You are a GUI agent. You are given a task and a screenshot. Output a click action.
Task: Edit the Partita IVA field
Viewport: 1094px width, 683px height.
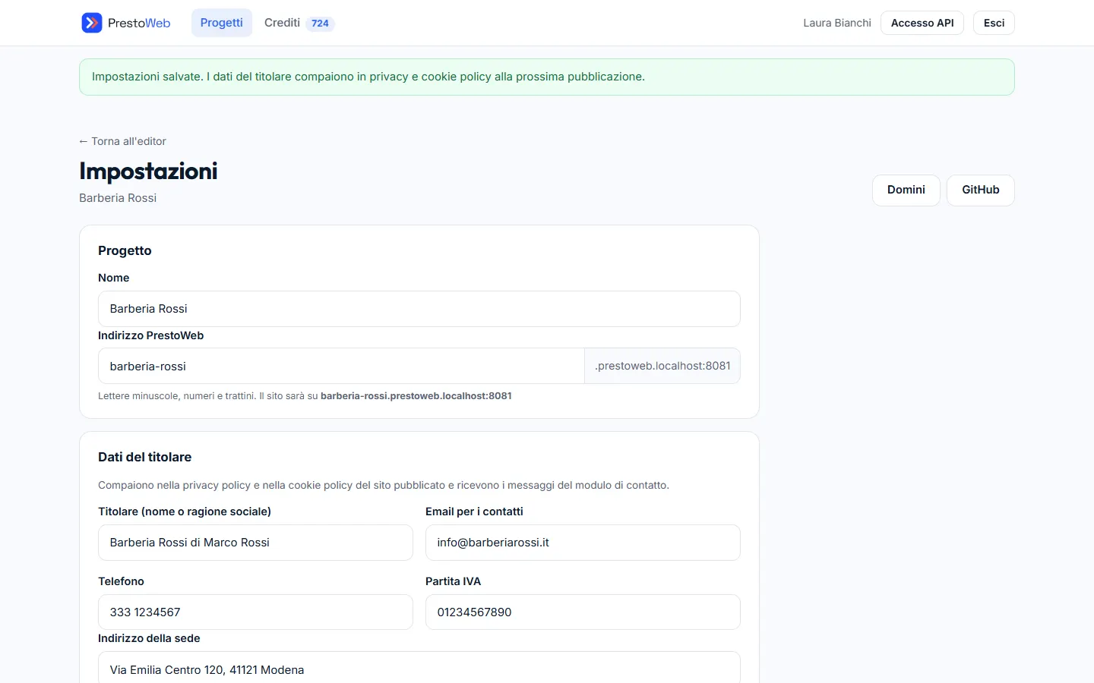583,612
